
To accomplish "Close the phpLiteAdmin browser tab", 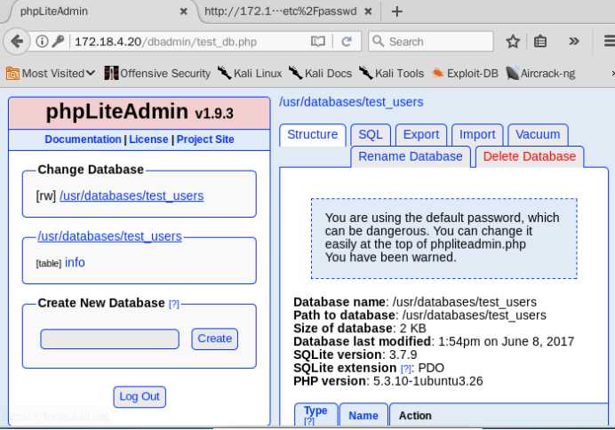I will click(183, 12).
